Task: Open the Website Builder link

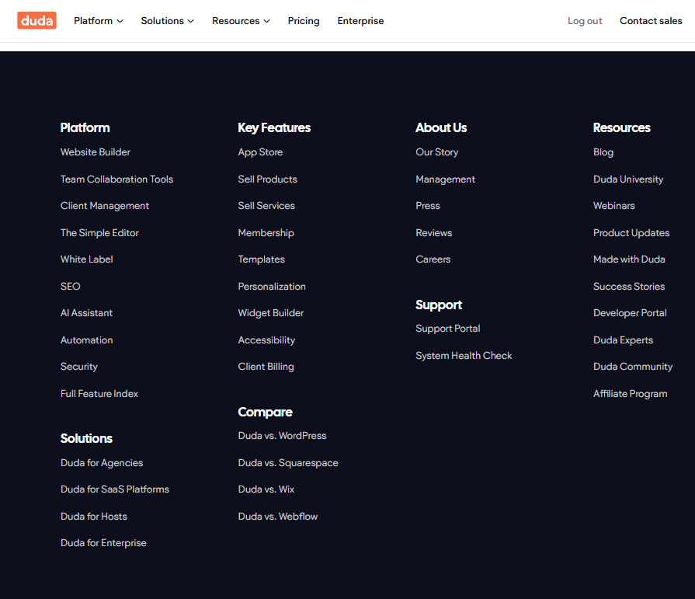Action: point(96,152)
